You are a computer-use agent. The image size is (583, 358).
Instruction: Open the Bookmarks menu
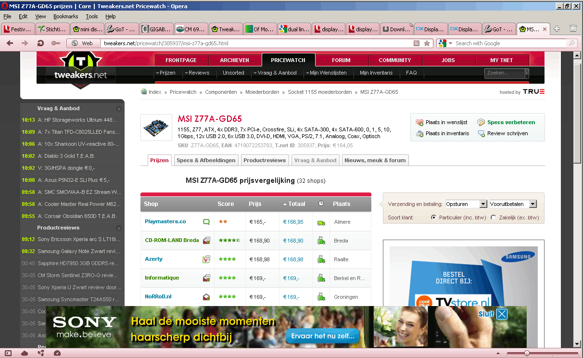66,16
